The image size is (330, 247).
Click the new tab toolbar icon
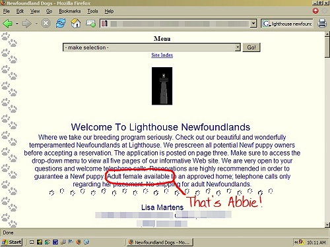[x=90, y=23]
